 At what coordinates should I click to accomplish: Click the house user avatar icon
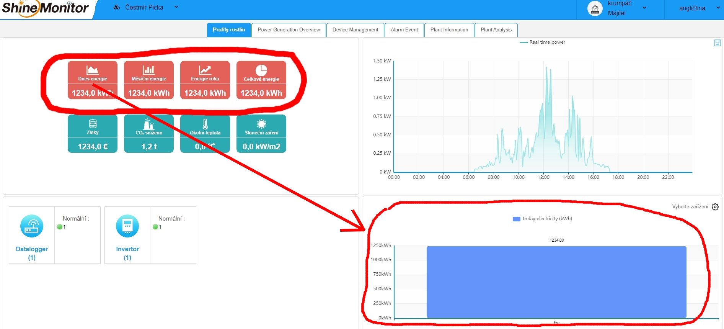pos(595,8)
